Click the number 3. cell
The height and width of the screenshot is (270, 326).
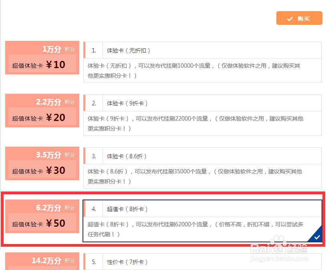click(94, 156)
